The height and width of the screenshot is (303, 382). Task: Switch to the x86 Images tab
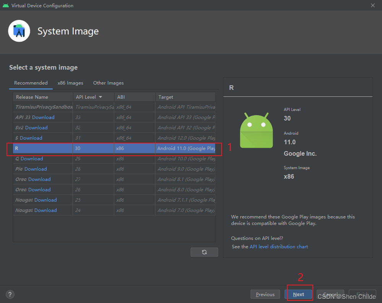(70, 83)
